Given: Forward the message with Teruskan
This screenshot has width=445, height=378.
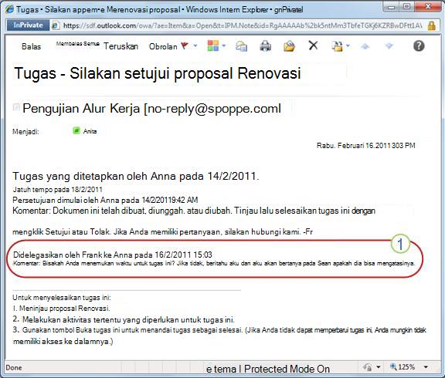Looking at the screenshot, I should tap(121, 46).
